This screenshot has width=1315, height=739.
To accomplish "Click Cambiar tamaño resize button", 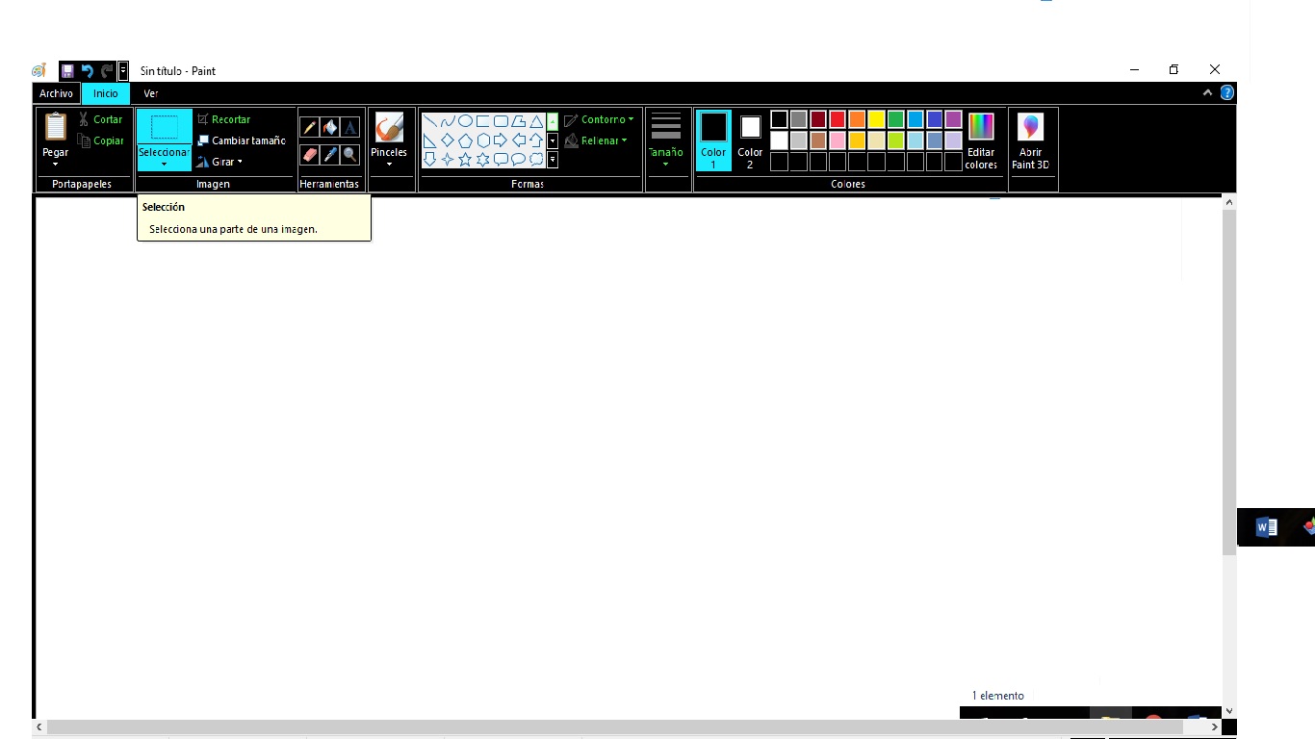I will click(x=241, y=140).
